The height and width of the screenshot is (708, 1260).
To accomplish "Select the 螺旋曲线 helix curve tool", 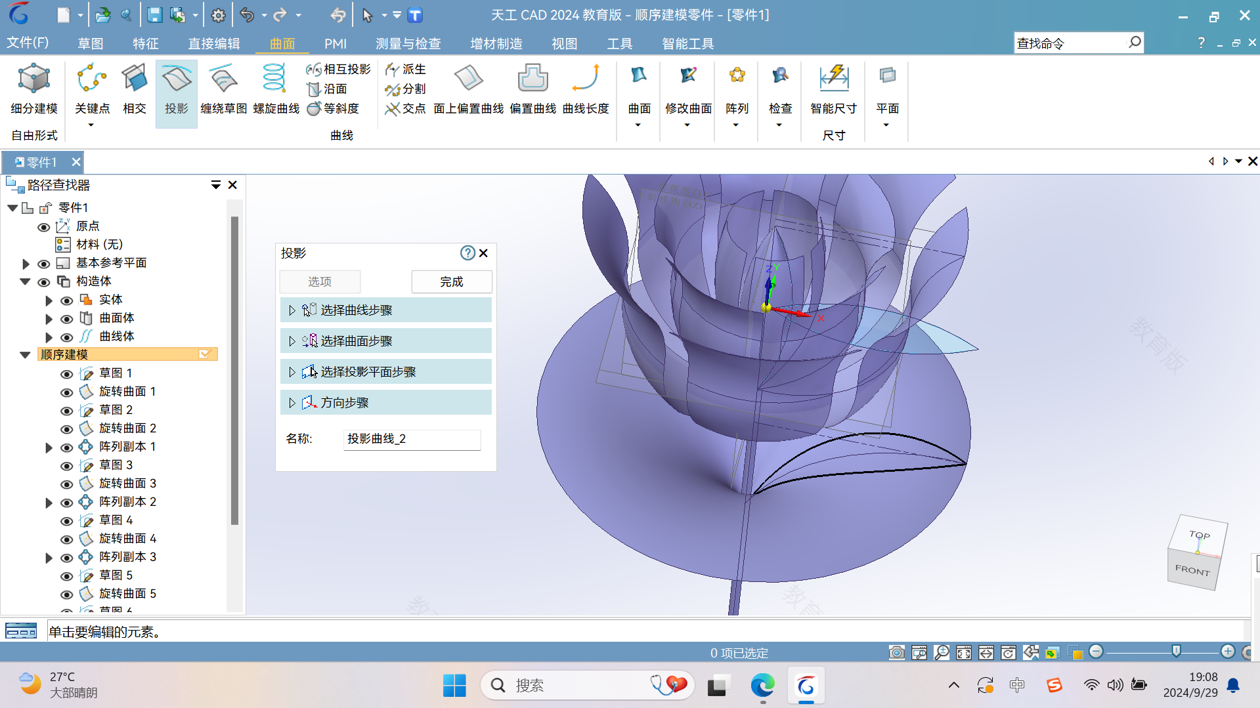I will (x=276, y=89).
